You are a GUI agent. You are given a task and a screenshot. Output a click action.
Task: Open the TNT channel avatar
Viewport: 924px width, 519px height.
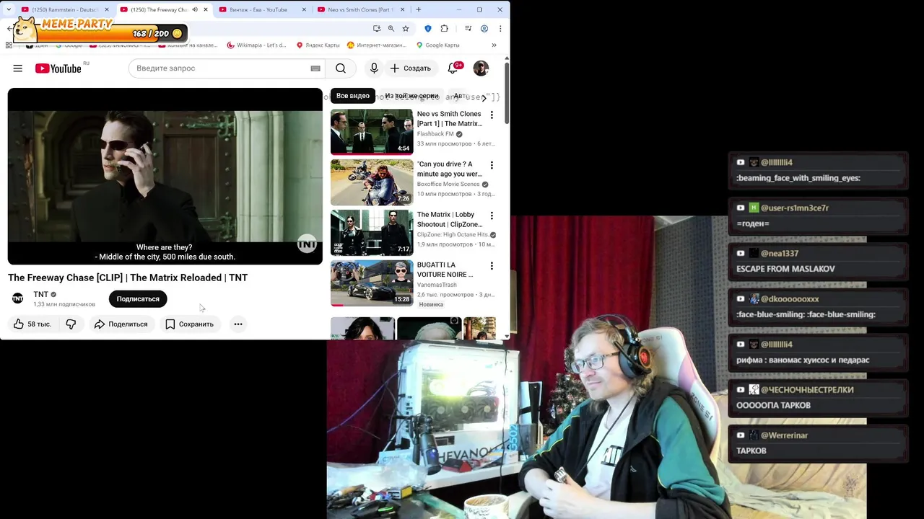click(18, 298)
